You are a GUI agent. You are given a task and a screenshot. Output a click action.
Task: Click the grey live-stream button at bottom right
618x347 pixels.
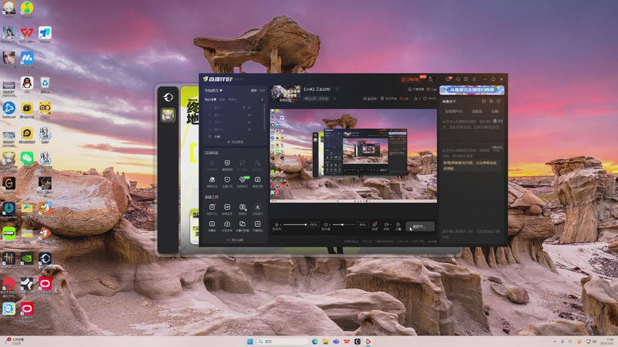(420, 226)
